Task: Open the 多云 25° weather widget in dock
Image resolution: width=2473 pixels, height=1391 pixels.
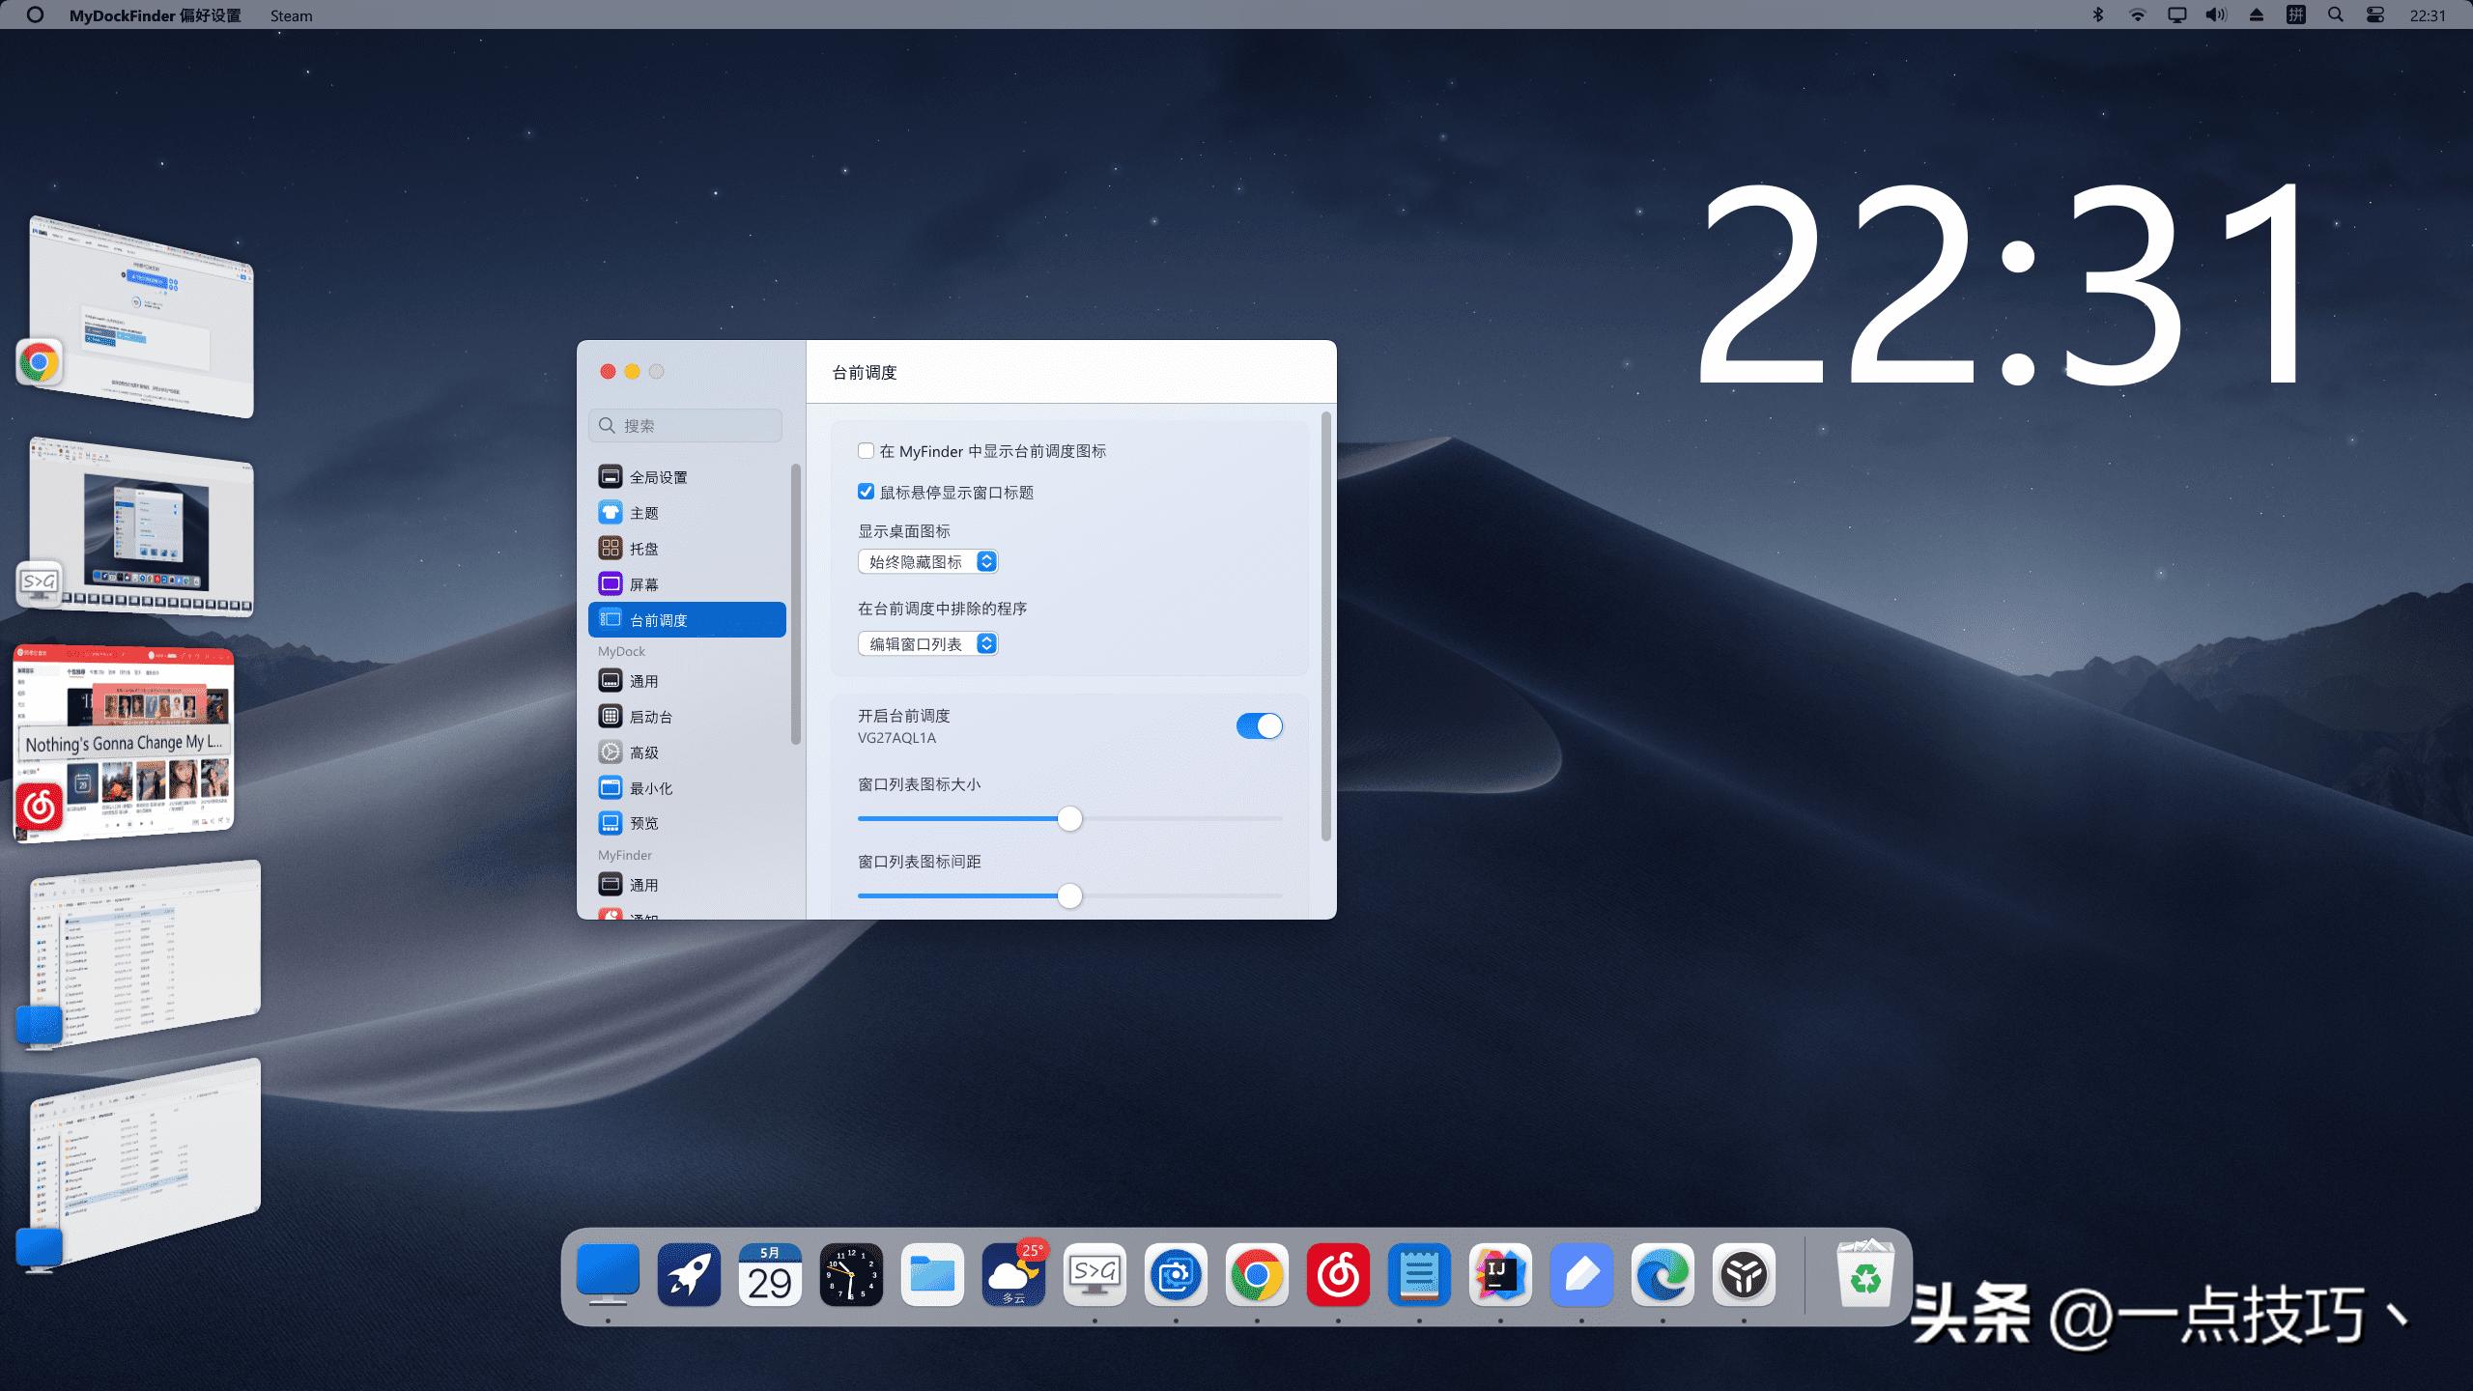Action: pos(1013,1275)
